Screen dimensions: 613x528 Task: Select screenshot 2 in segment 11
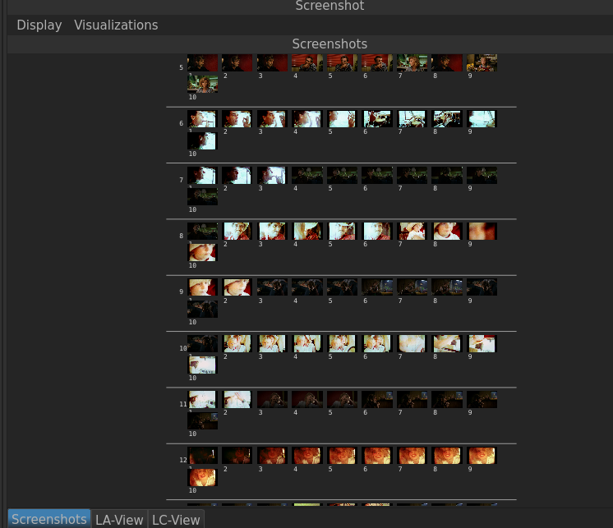pos(237,400)
